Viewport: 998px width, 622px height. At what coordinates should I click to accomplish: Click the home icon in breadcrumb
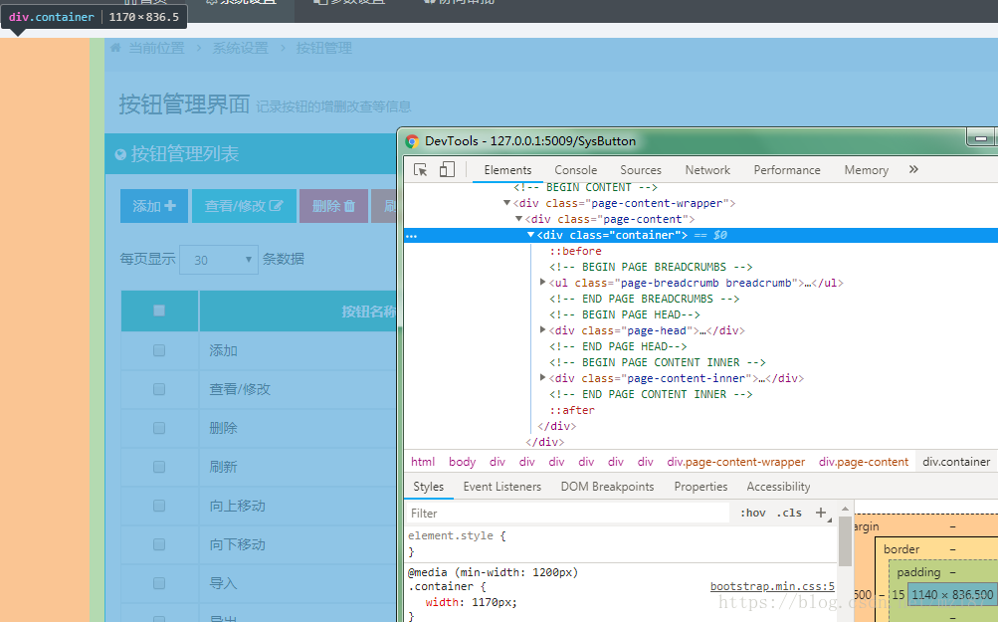point(115,48)
